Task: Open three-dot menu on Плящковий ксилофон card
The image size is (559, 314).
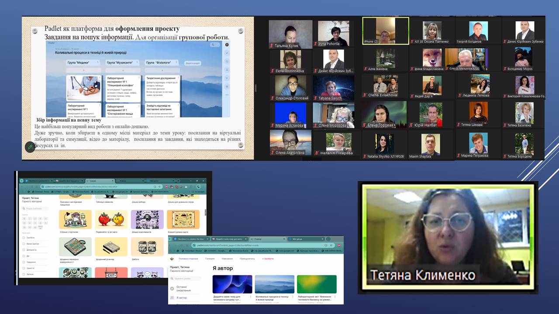Action: (139, 78)
